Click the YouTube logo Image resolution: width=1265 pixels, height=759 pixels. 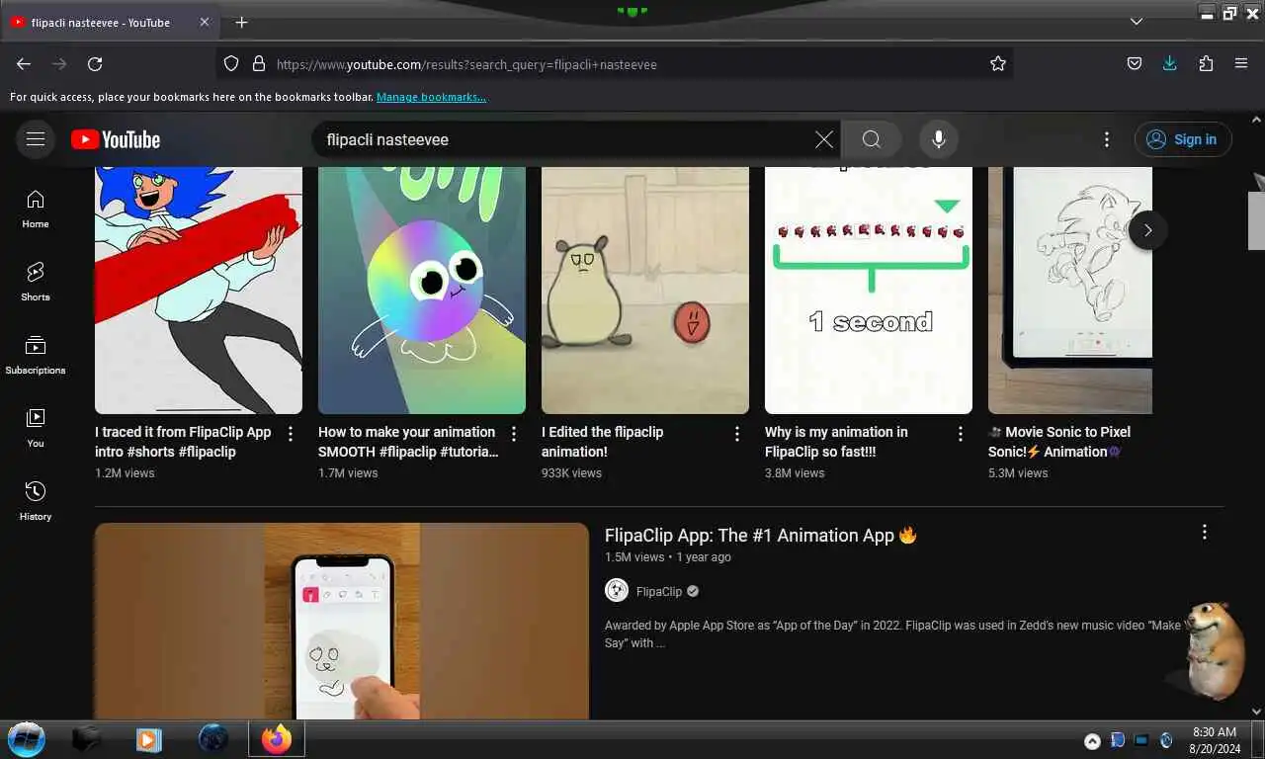pyautogui.click(x=116, y=139)
